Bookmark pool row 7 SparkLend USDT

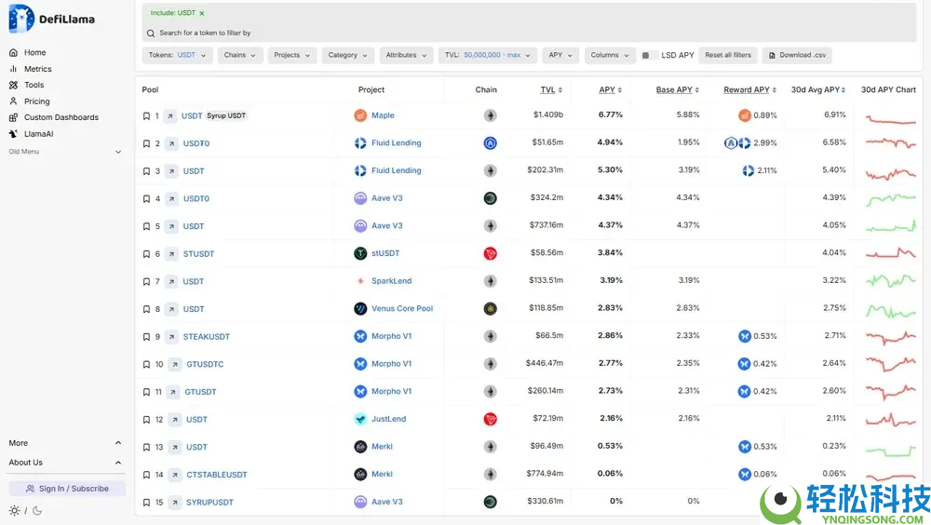click(x=146, y=281)
